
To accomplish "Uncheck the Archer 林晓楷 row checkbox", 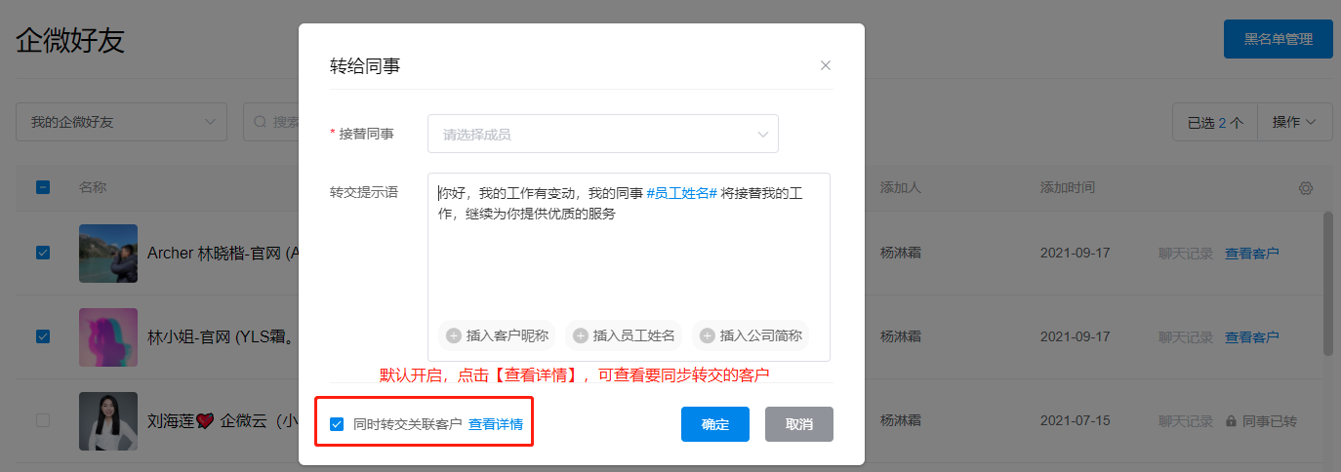I will click(x=43, y=253).
